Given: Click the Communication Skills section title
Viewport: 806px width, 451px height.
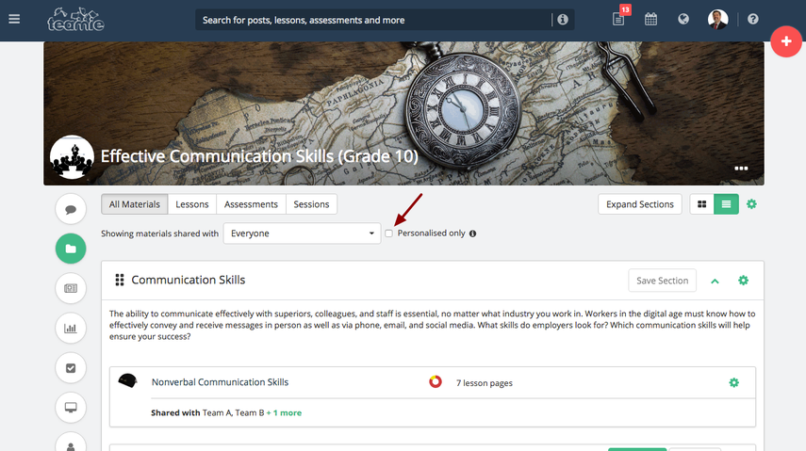Looking at the screenshot, I should (189, 280).
